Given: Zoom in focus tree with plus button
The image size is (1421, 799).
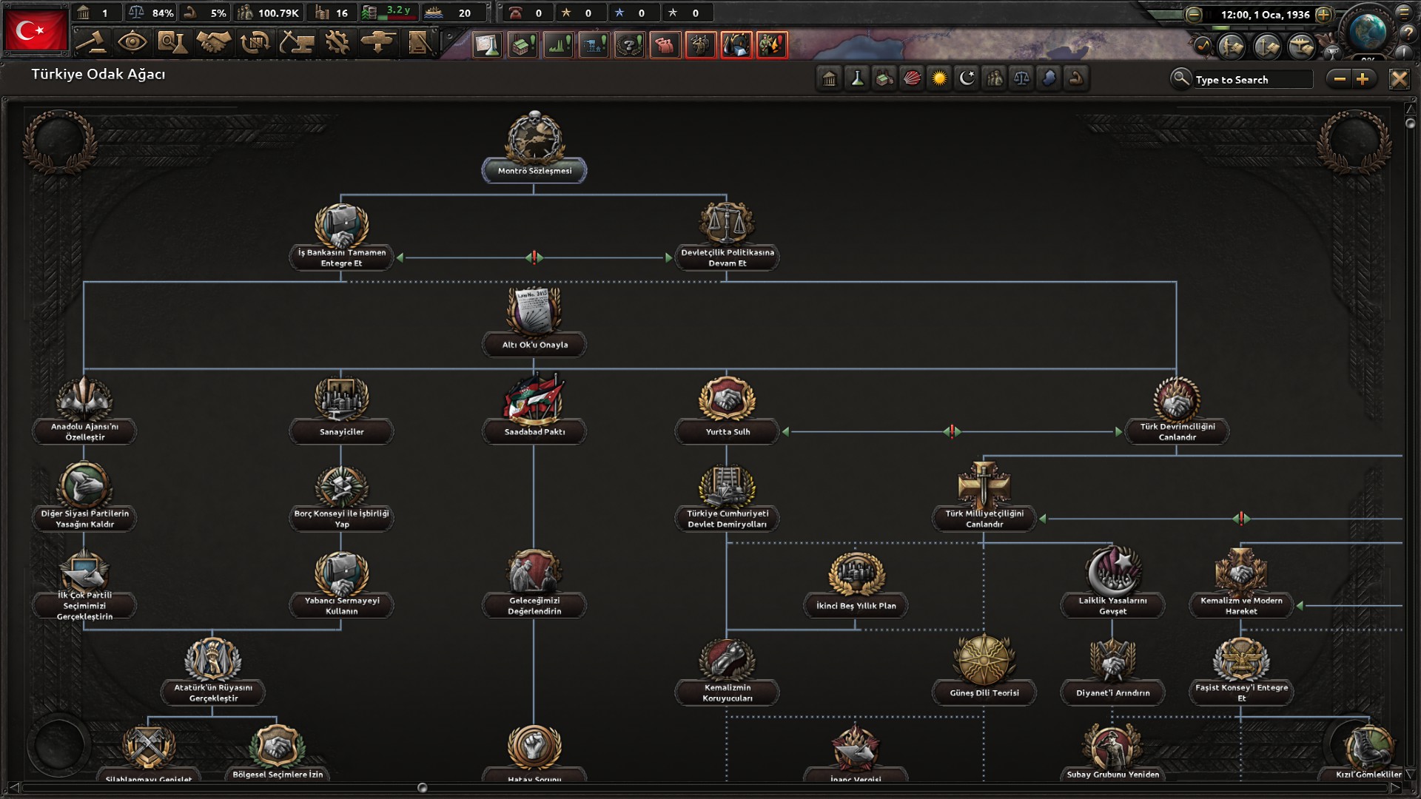Looking at the screenshot, I should (1363, 79).
